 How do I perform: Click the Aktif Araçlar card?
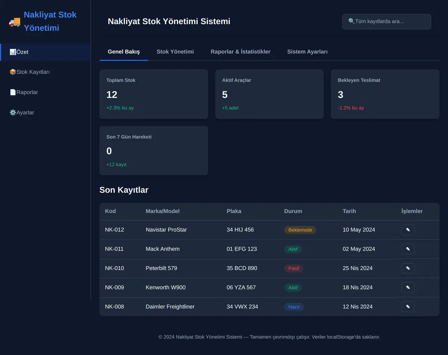[270, 94]
